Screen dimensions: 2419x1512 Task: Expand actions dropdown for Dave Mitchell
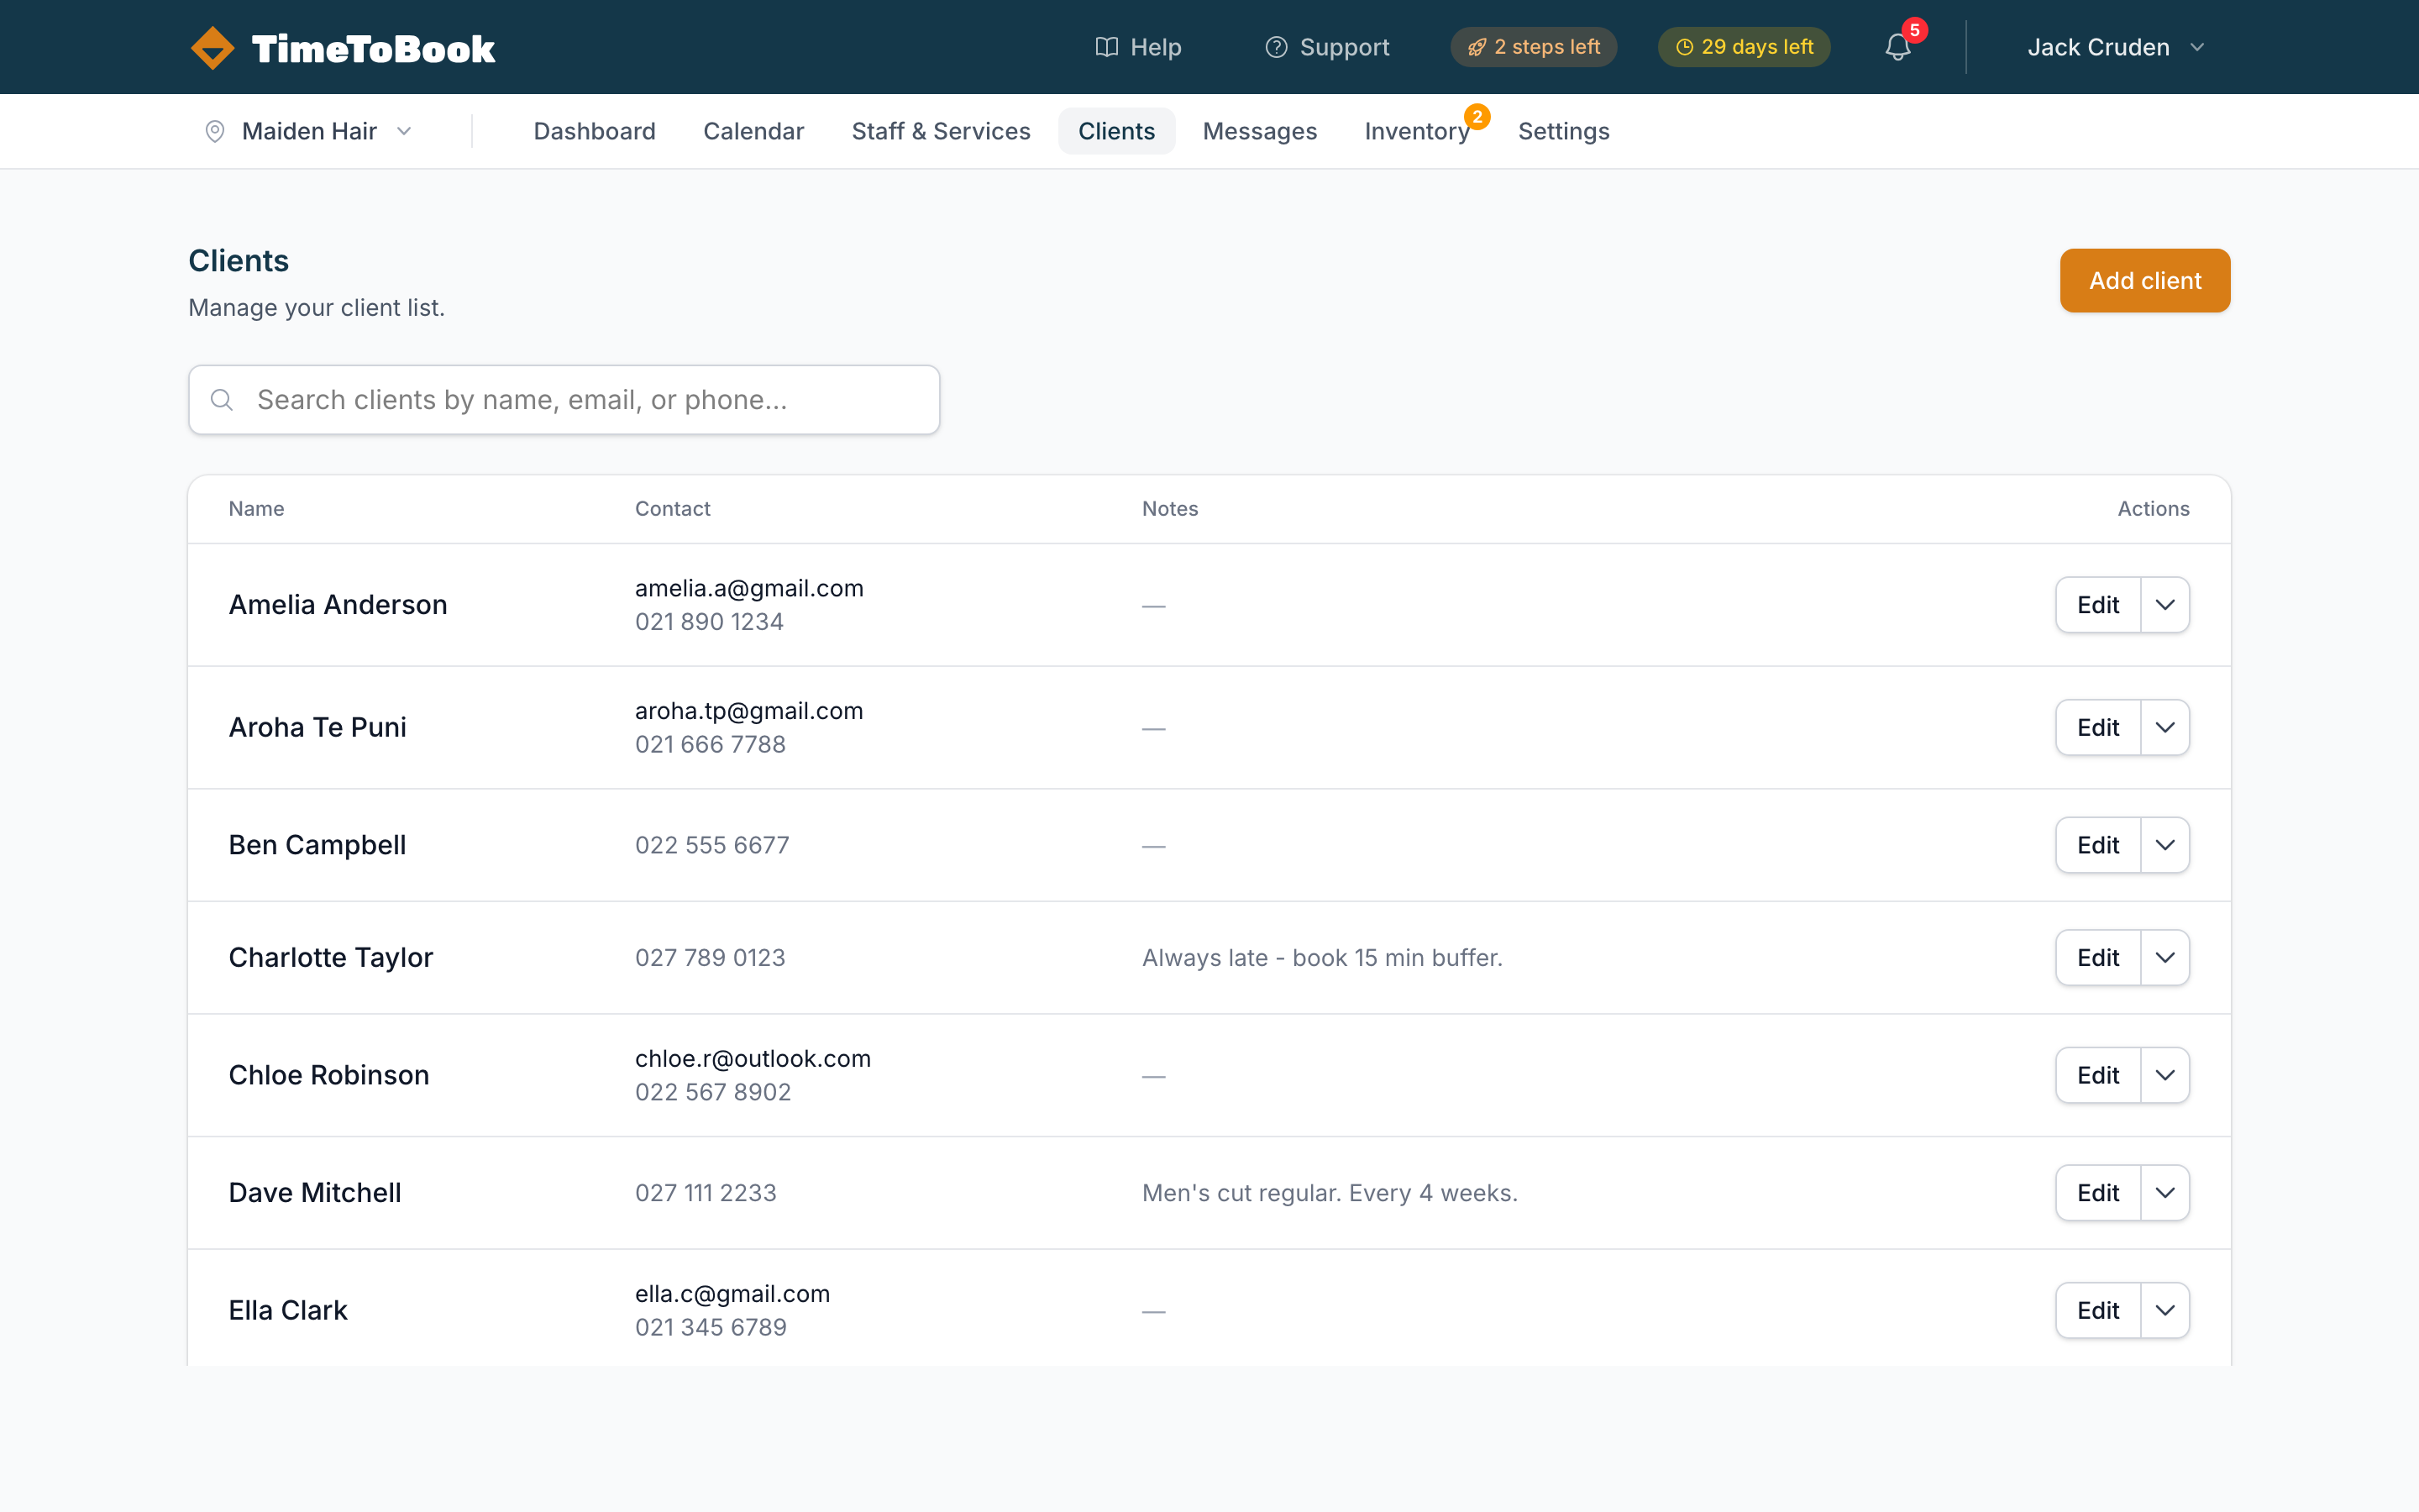(2165, 1192)
